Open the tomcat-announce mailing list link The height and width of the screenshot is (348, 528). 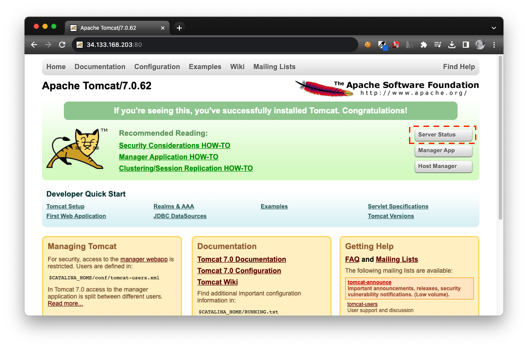coord(370,282)
